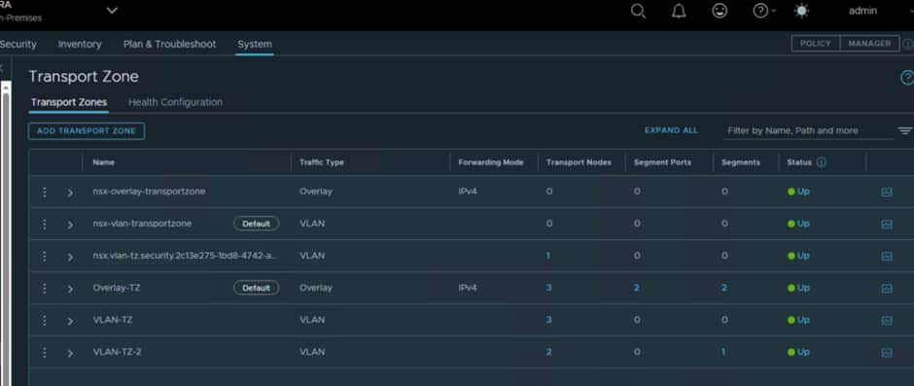The width and height of the screenshot is (914, 386).
Task: Open the chart icon for Overlay-TZ
Action: pyautogui.click(x=887, y=288)
